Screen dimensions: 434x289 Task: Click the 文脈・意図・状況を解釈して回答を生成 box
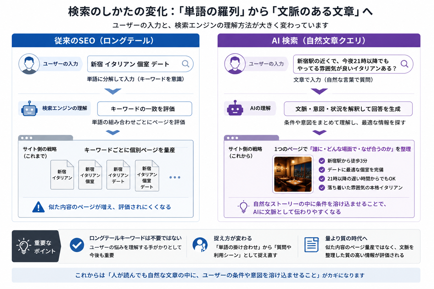(x=348, y=109)
